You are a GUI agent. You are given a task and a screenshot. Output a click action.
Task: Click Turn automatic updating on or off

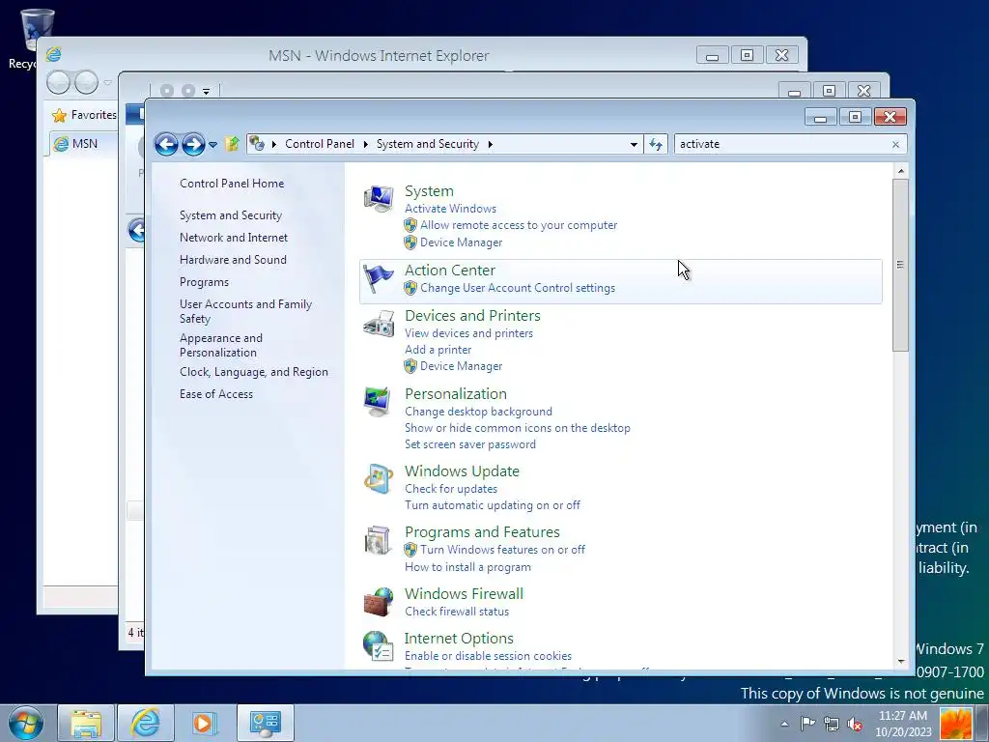(x=492, y=505)
